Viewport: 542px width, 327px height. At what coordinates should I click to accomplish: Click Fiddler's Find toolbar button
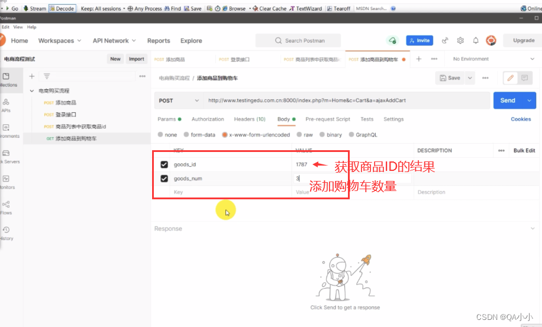point(173,8)
